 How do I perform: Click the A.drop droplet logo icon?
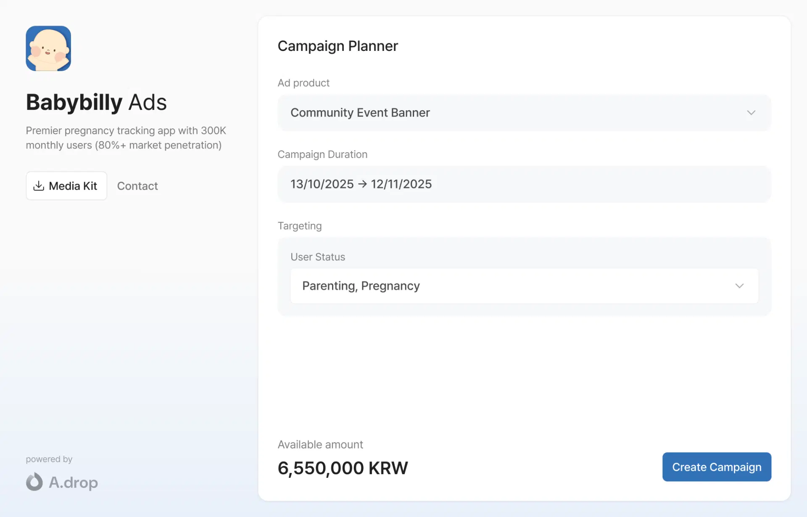pos(34,482)
